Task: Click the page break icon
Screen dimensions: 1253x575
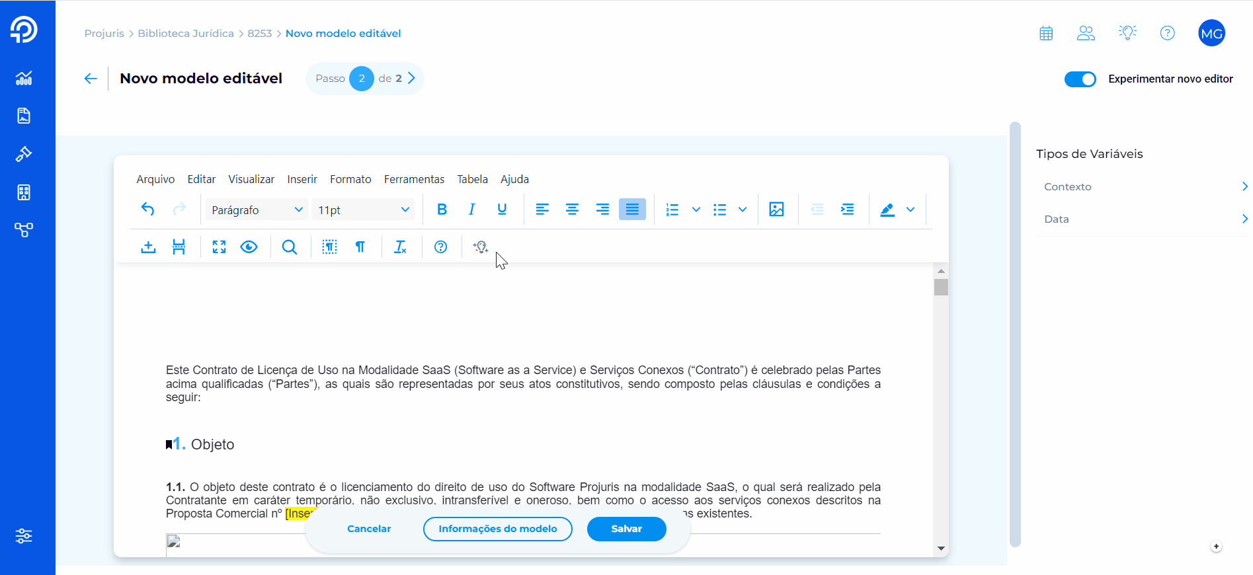Action: tap(179, 247)
